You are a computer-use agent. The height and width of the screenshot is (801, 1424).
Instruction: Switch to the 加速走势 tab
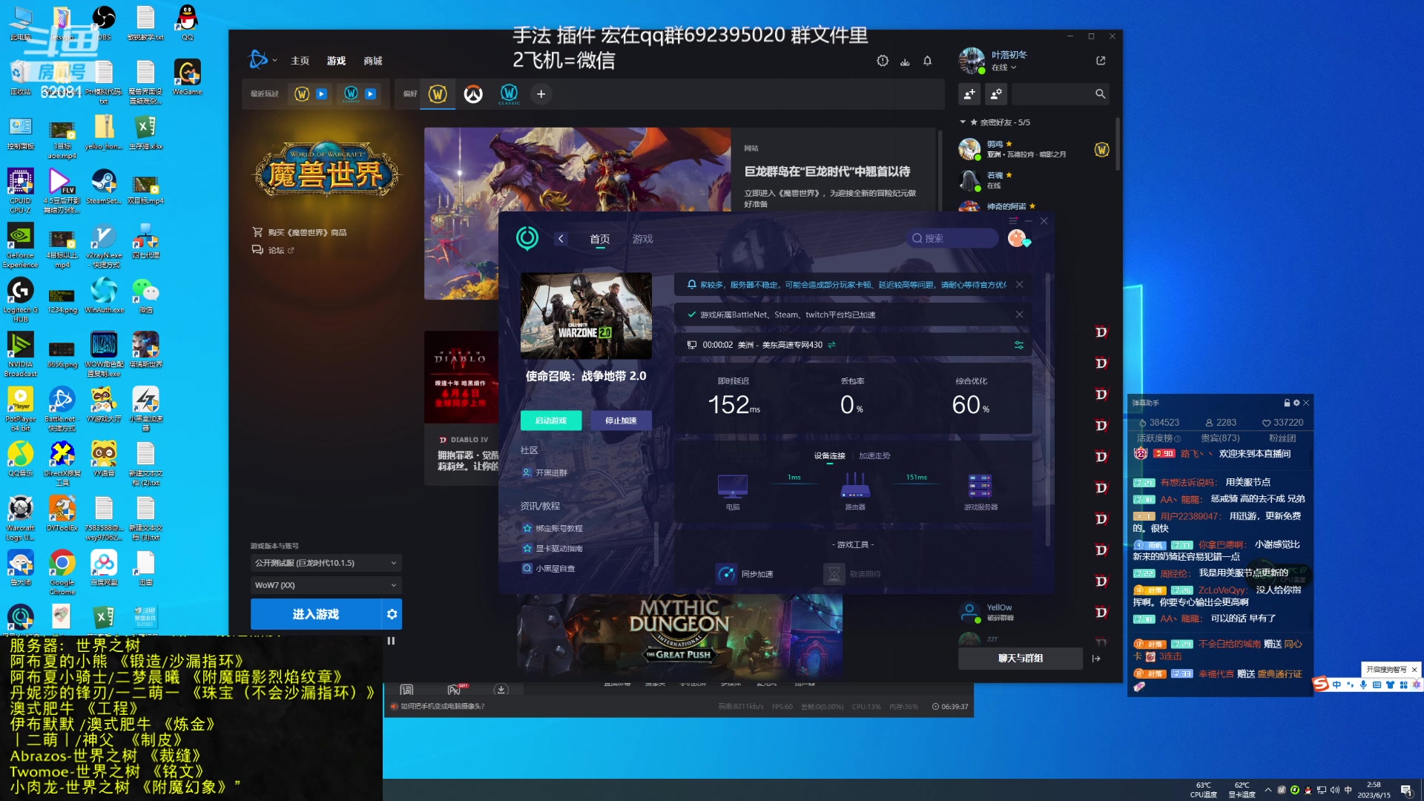[874, 456]
